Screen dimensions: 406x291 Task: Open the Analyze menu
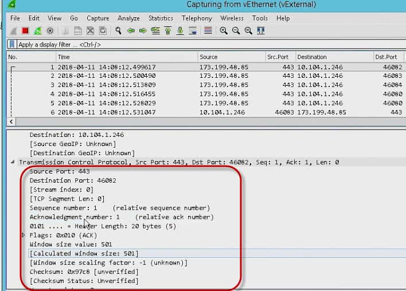point(128,18)
